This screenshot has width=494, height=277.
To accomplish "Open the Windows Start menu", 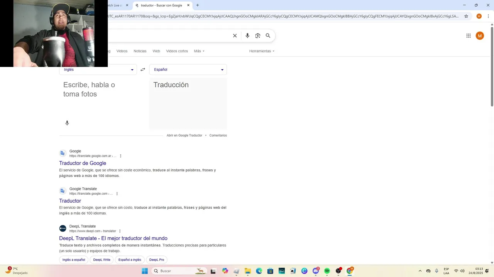I will [145, 271].
